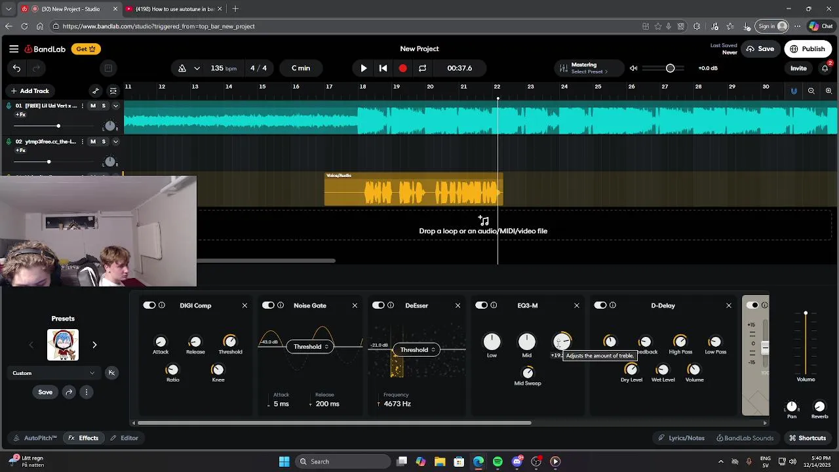Screen dimensions: 839x472
Task: Open the BandLab hamburger menu
Action: tap(14, 49)
